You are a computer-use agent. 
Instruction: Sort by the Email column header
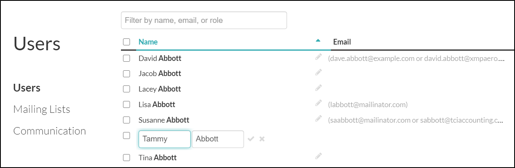click(x=342, y=42)
